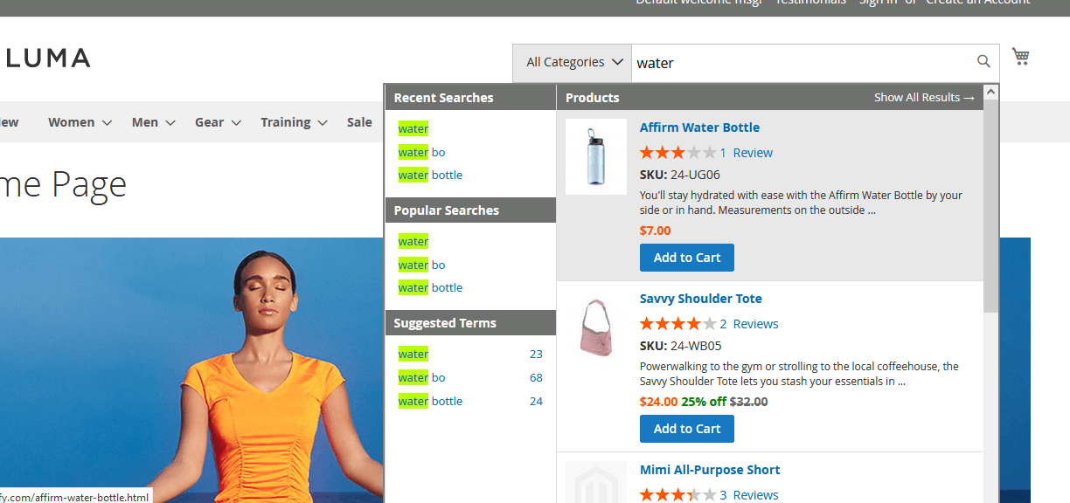
Task: Expand the Training menu chevron
Action: point(323,123)
